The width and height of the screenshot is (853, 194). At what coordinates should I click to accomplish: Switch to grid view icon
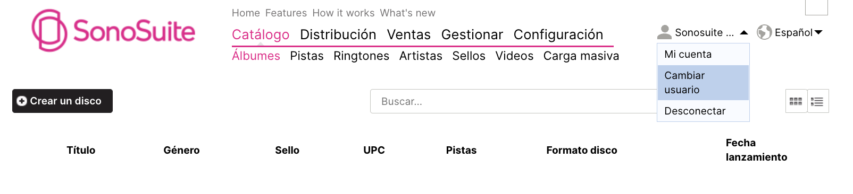(x=796, y=101)
